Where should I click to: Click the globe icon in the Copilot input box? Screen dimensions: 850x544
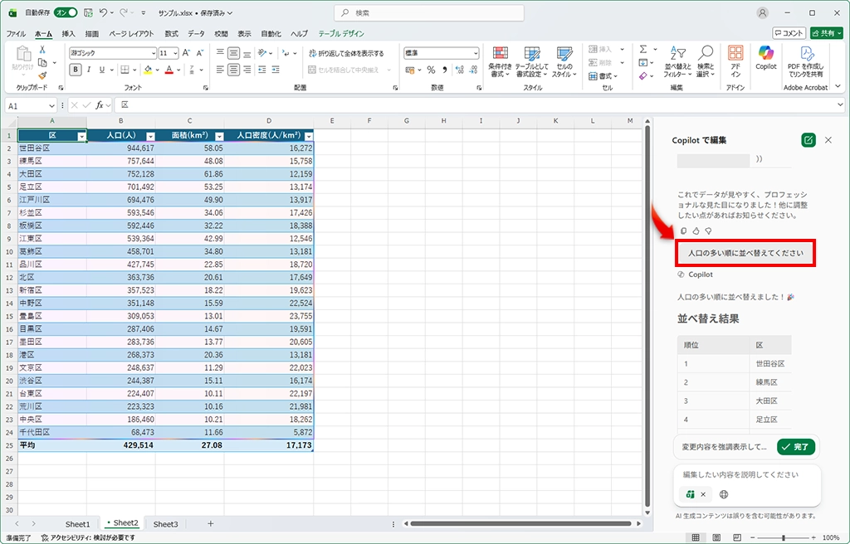[724, 494]
